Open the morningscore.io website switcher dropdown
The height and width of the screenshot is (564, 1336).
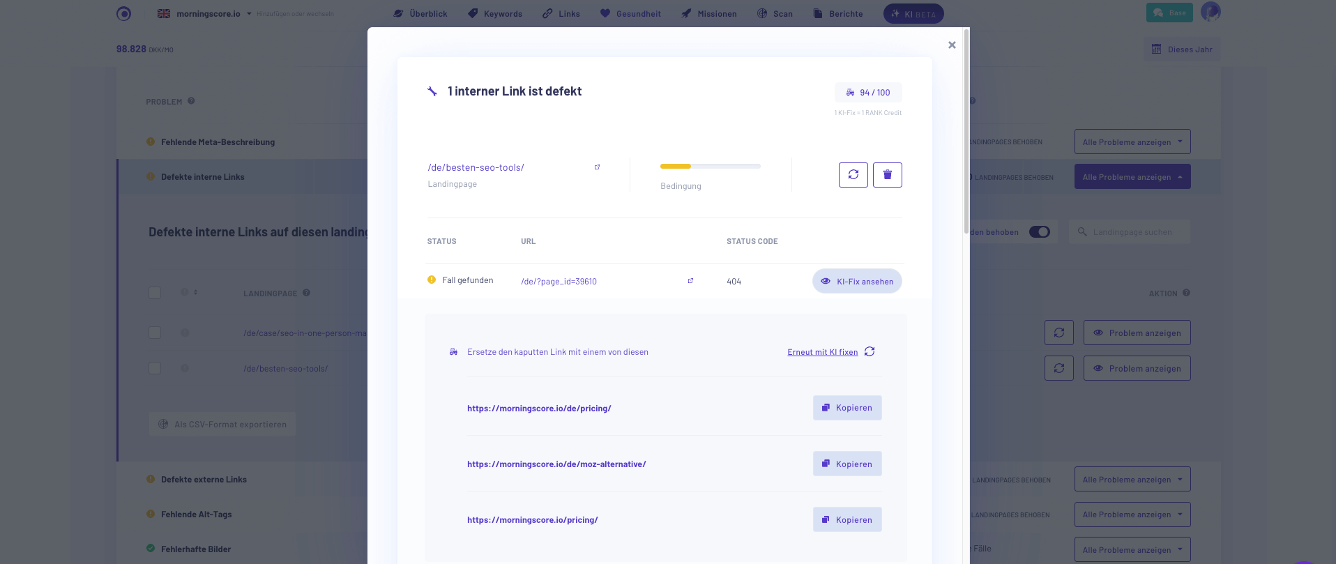pyautogui.click(x=204, y=13)
